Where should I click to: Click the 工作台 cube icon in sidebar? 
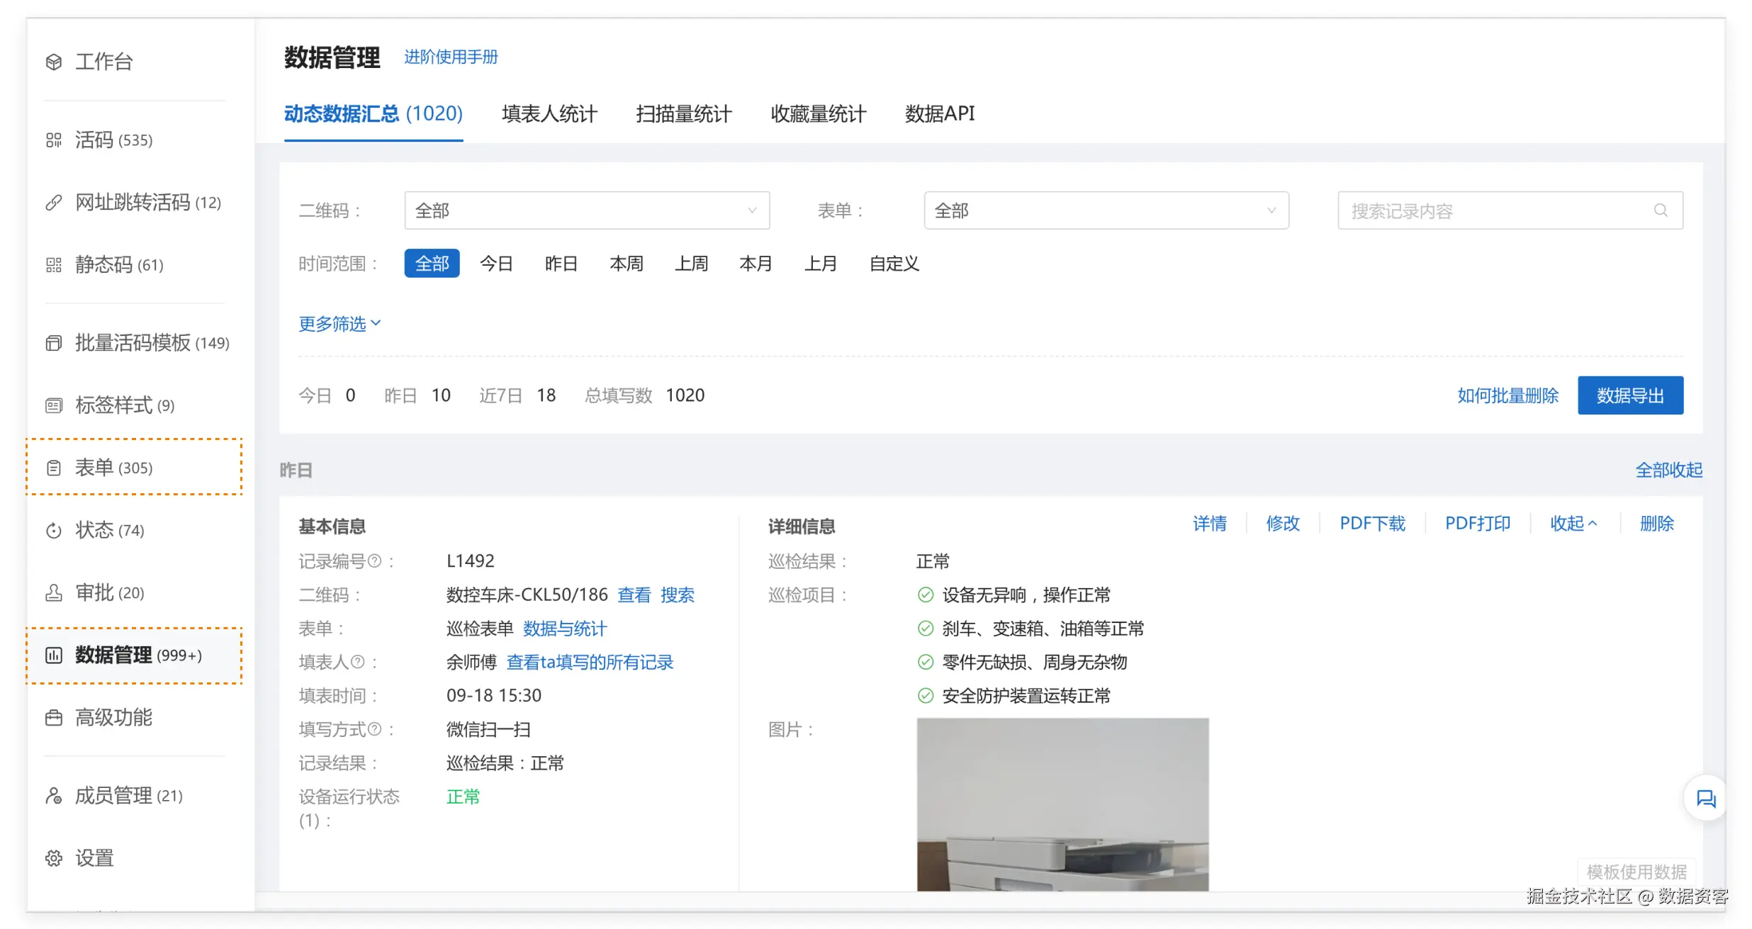point(54,62)
